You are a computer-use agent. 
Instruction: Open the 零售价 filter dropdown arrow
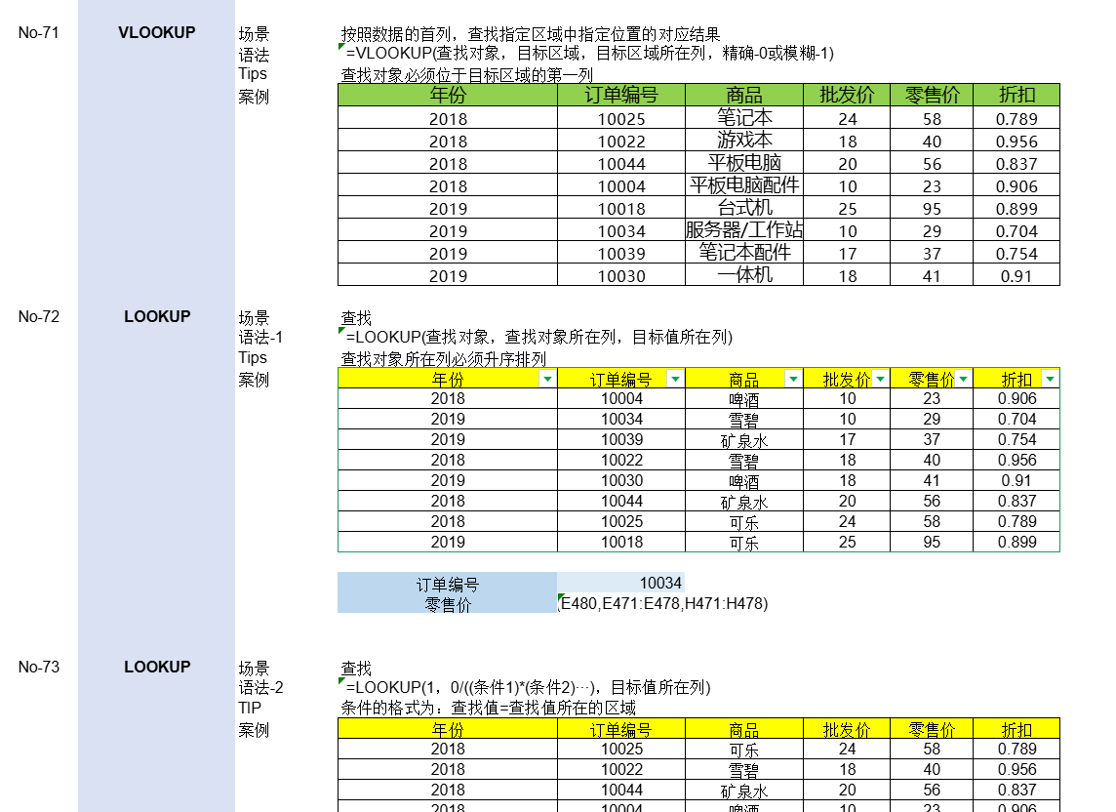pyautogui.click(x=963, y=379)
